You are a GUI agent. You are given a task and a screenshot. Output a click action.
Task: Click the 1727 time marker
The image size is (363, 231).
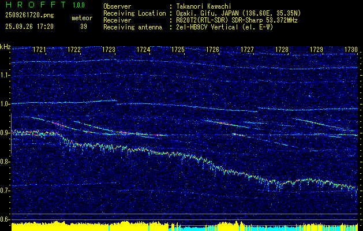247,49
